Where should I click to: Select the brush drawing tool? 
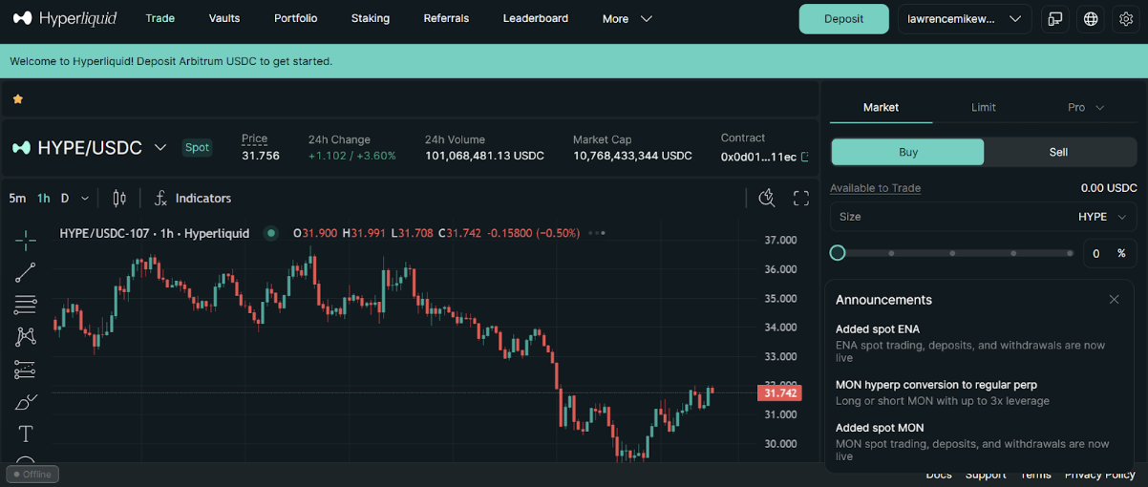[26, 402]
